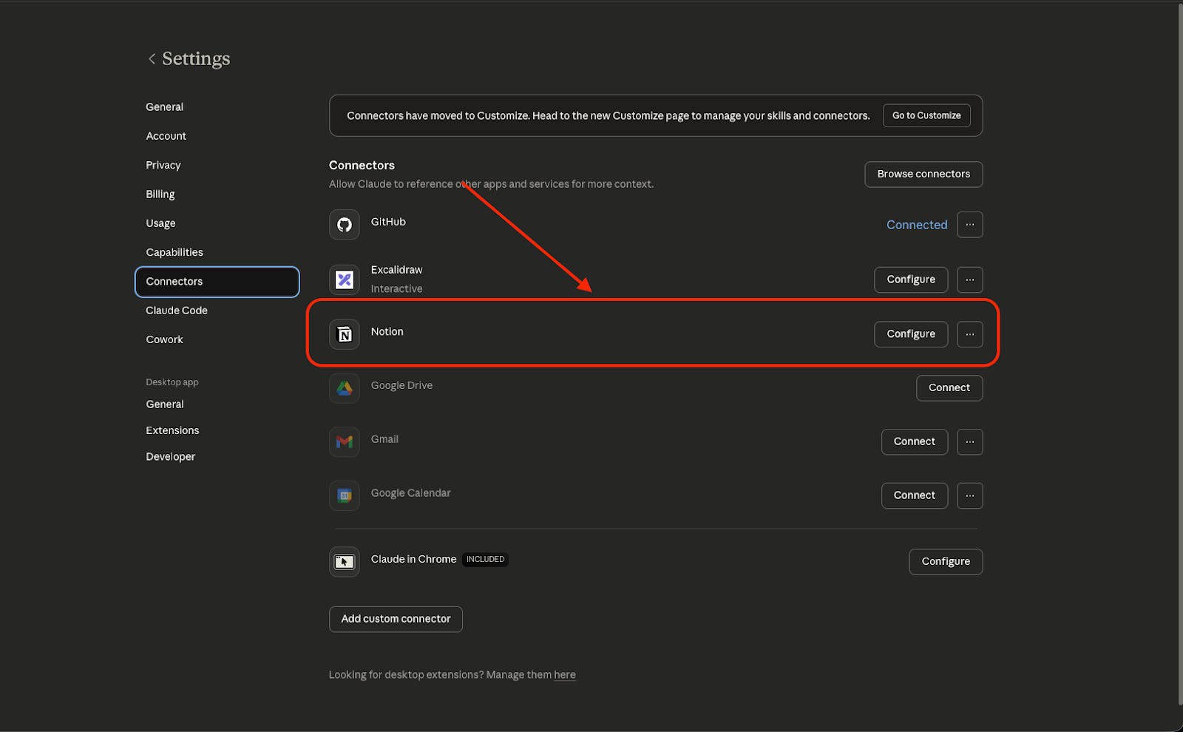Open Claude Code settings
Screen dimensions: 1183x732
pyautogui.click(x=177, y=311)
